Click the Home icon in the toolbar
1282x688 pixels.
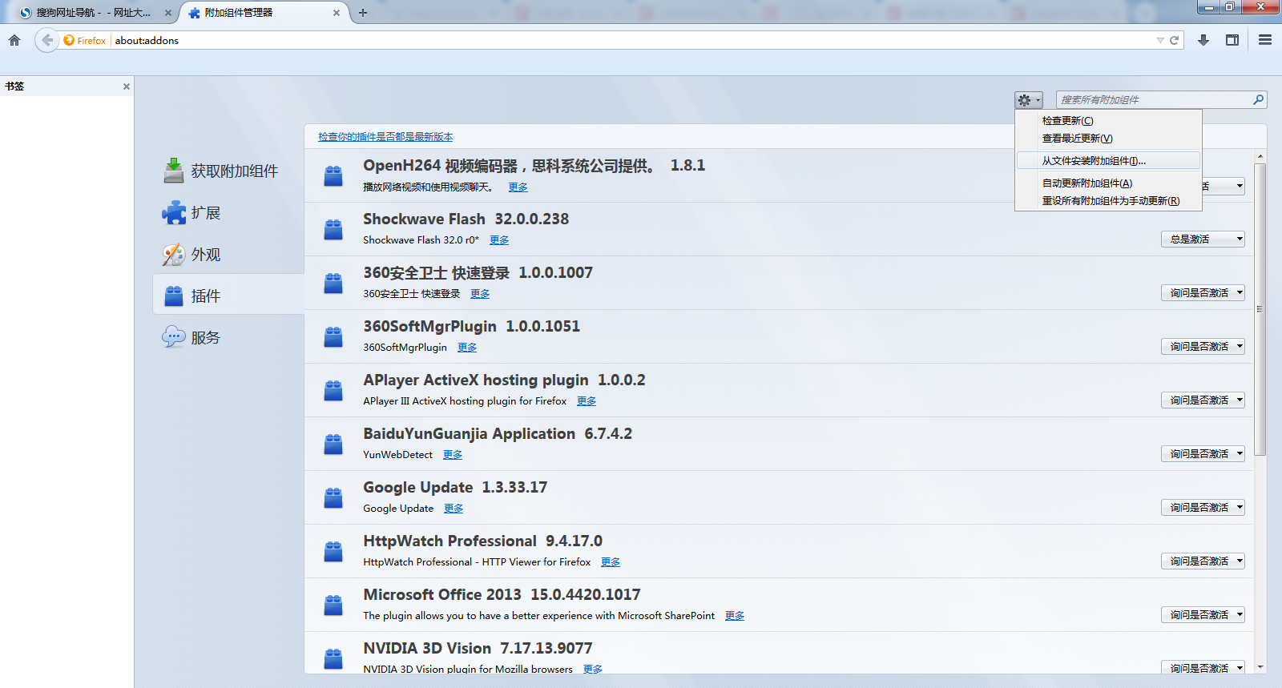coord(14,40)
